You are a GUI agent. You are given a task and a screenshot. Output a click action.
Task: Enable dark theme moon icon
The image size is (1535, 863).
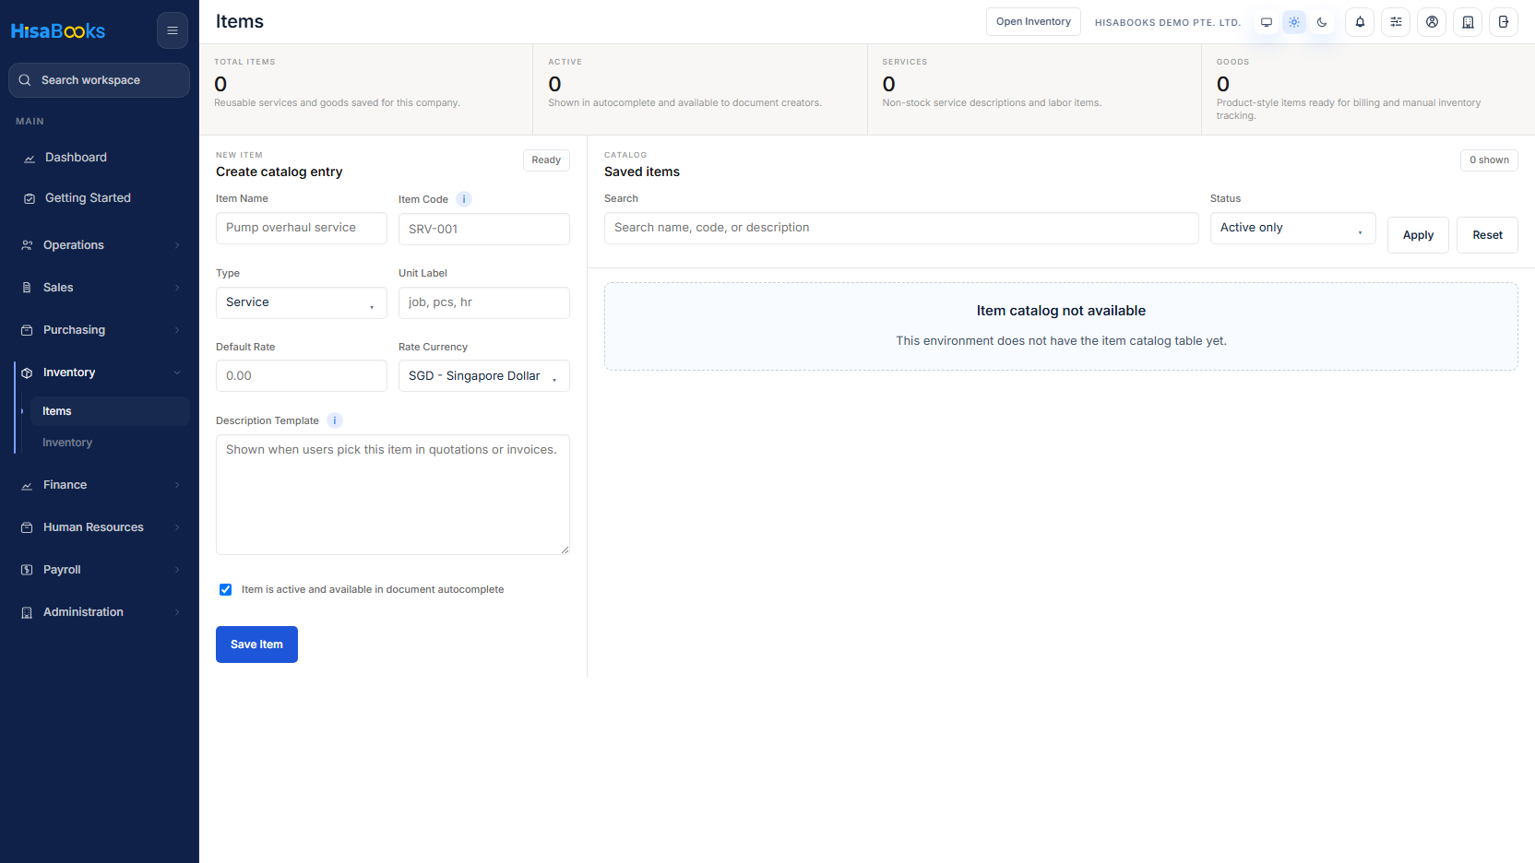click(1322, 22)
